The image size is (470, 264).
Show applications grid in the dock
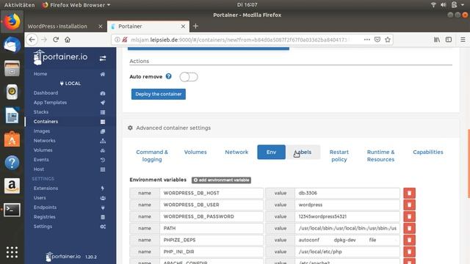coord(12,252)
